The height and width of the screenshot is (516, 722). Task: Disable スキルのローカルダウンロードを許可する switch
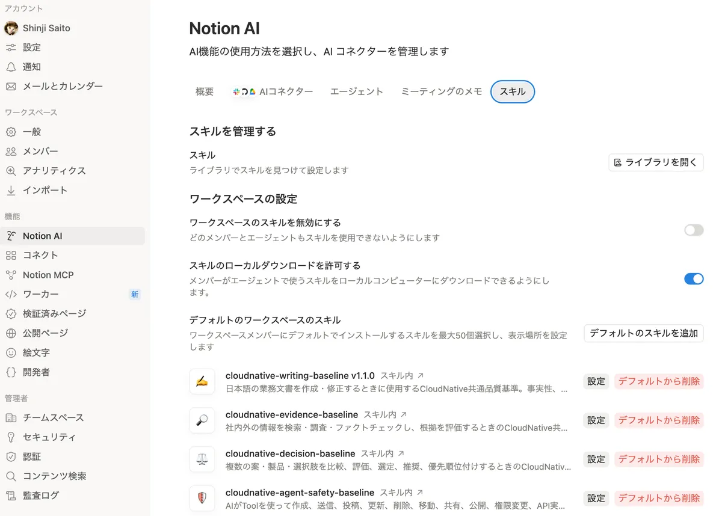(694, 279)
